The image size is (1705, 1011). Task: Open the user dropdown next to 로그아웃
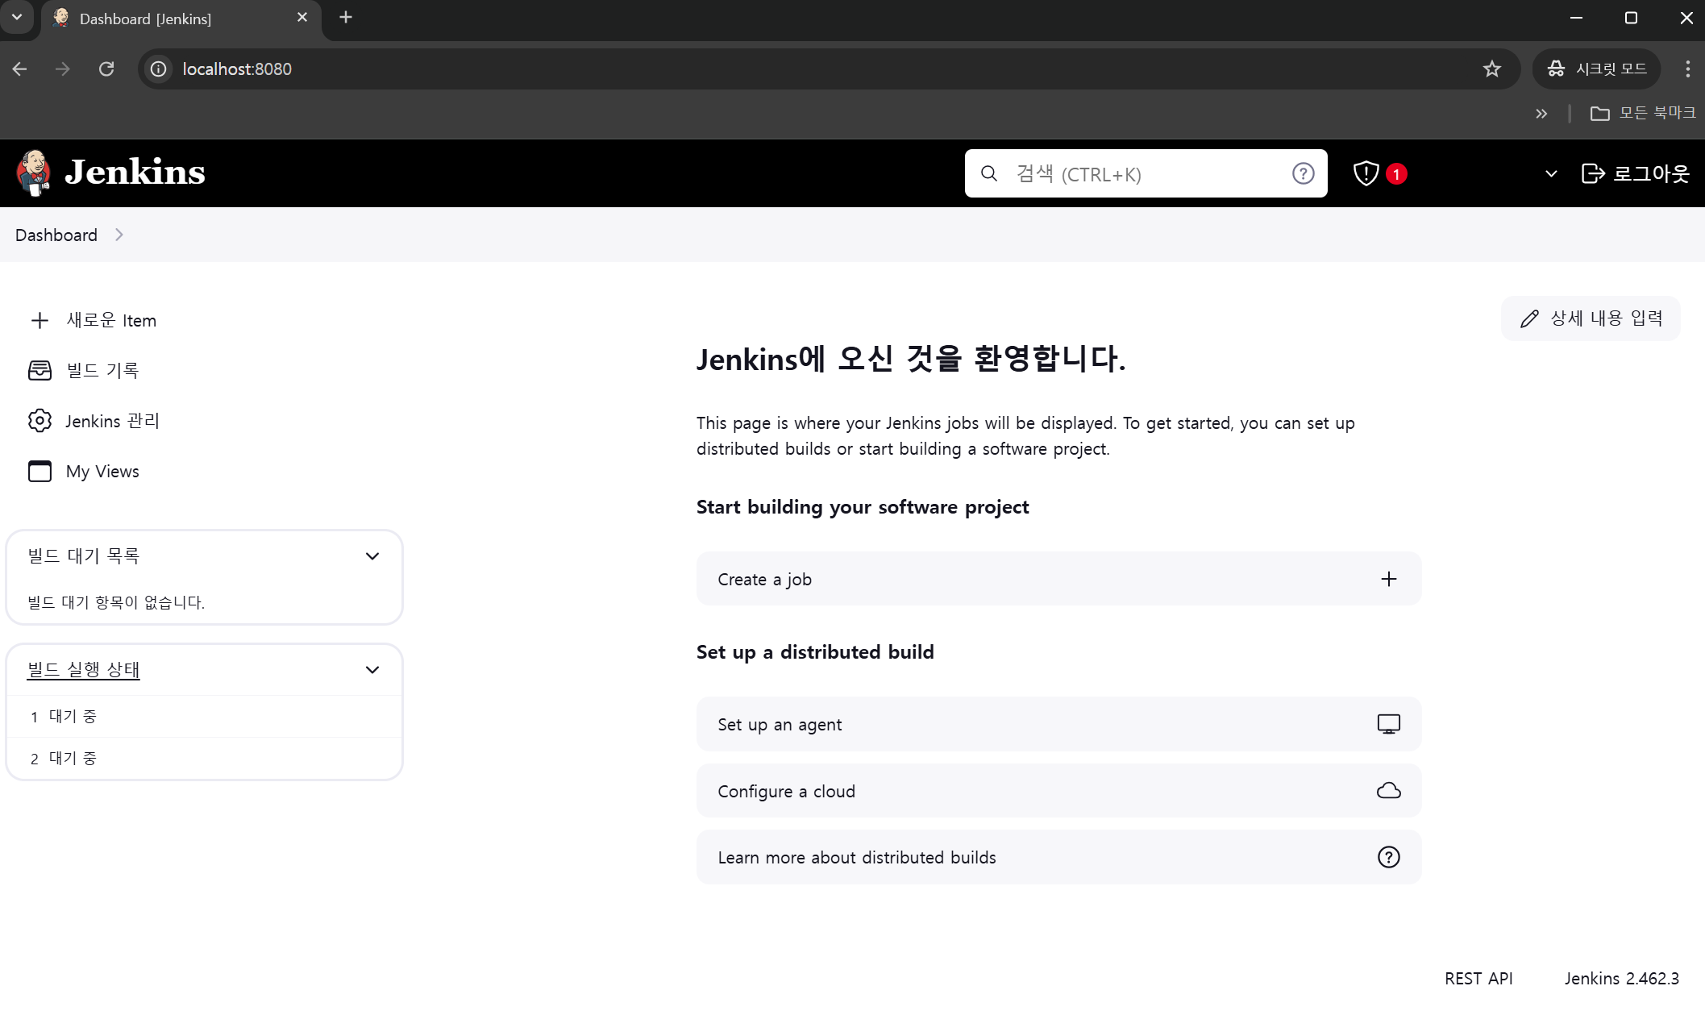(1551, 174)
